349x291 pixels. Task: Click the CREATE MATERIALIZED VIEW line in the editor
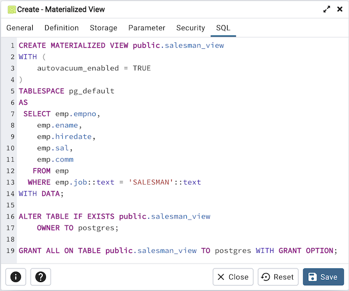(x=121, y=46)
